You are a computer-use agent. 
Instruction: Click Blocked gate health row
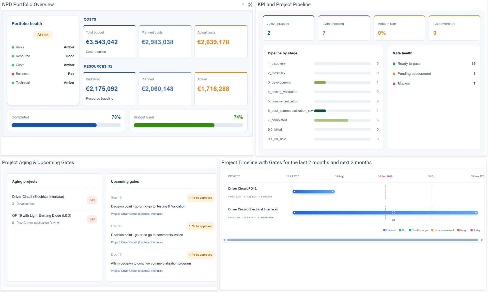434,84
